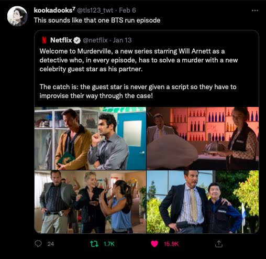Open the Jan 13 quoted tweet date
The image size is (266, 259).
tap(122, 40)
